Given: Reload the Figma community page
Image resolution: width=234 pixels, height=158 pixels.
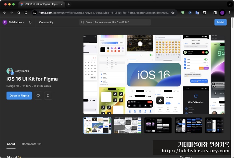Looking at the screenshot, I should tap(19, 13).
